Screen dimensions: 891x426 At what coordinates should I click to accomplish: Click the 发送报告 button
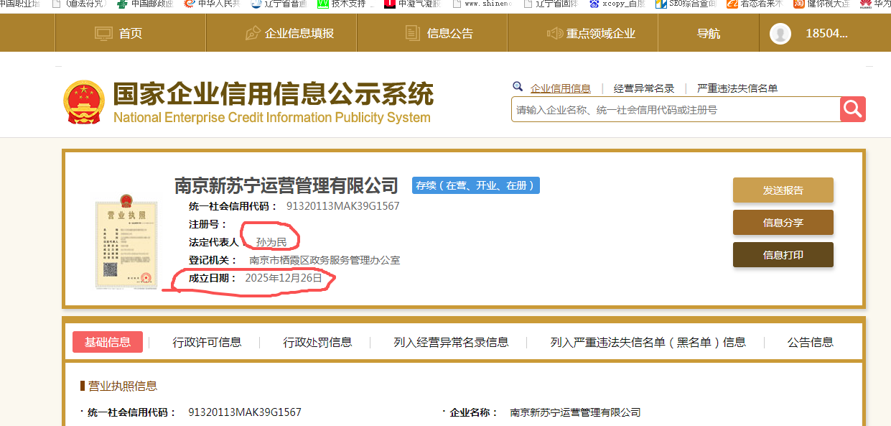coord(783,190)
